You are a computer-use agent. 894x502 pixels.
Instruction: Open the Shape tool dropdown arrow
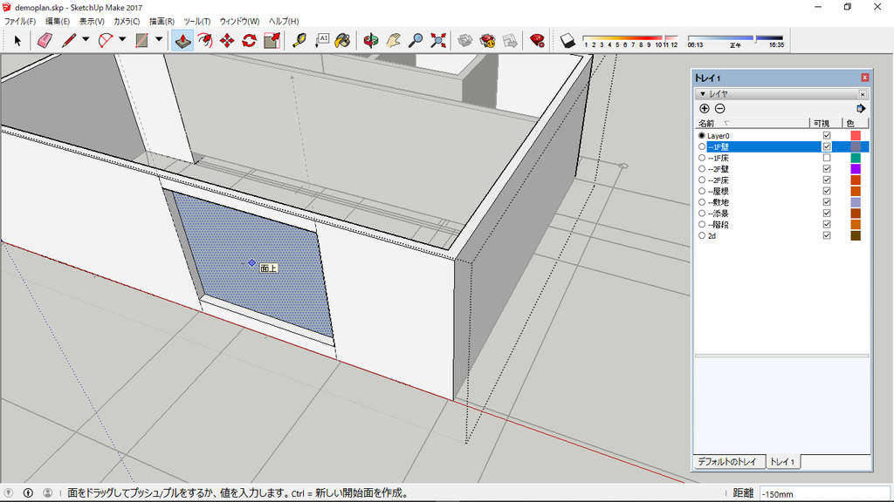[x=159, y=40]
